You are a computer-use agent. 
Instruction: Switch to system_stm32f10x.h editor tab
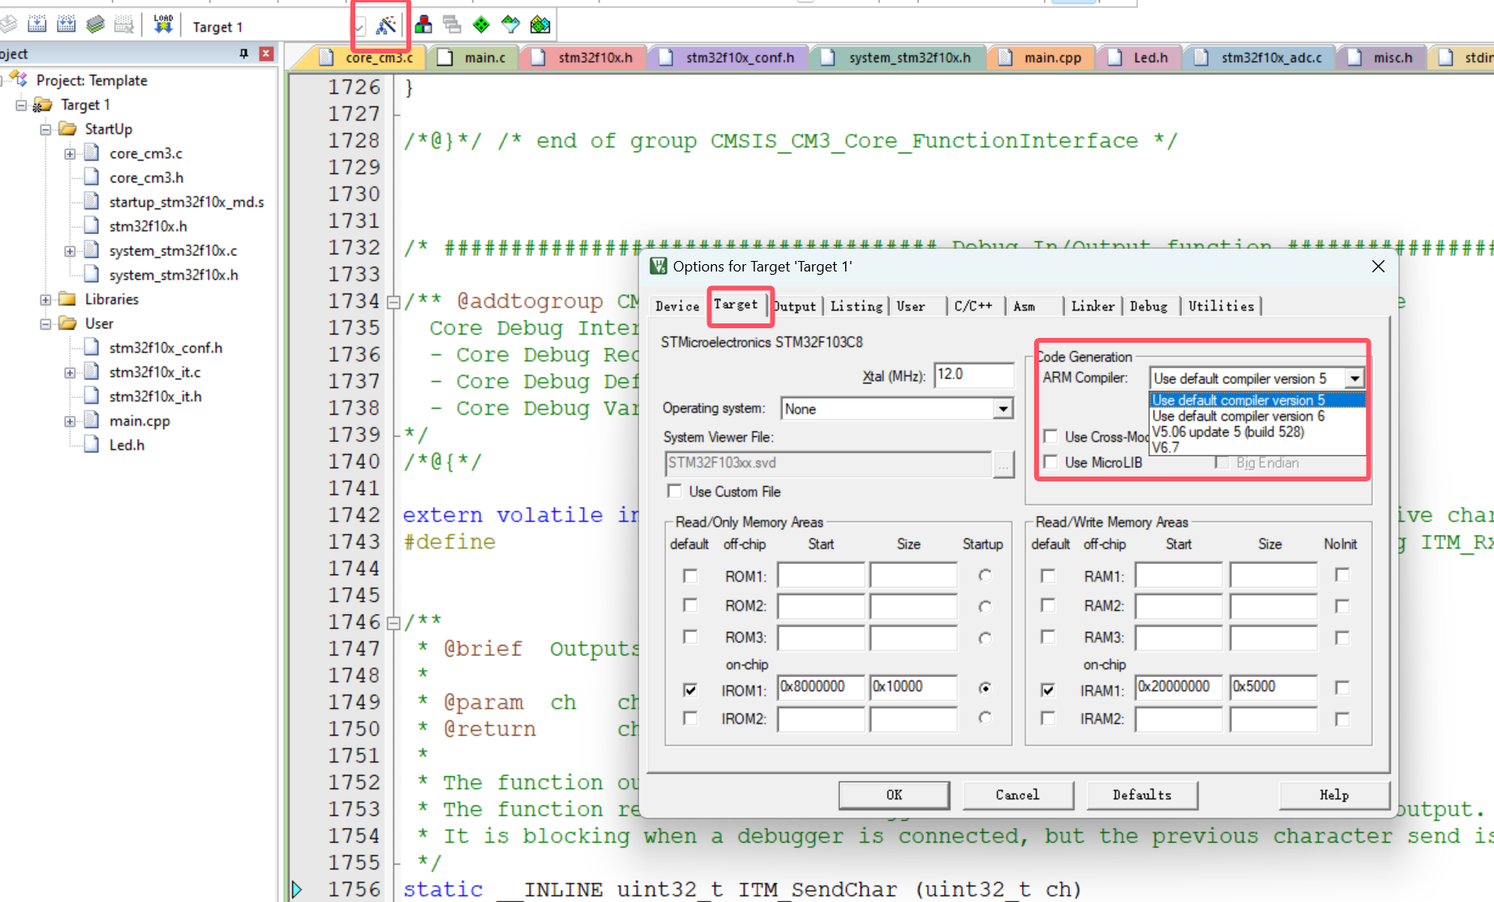(x=897, y=58)
